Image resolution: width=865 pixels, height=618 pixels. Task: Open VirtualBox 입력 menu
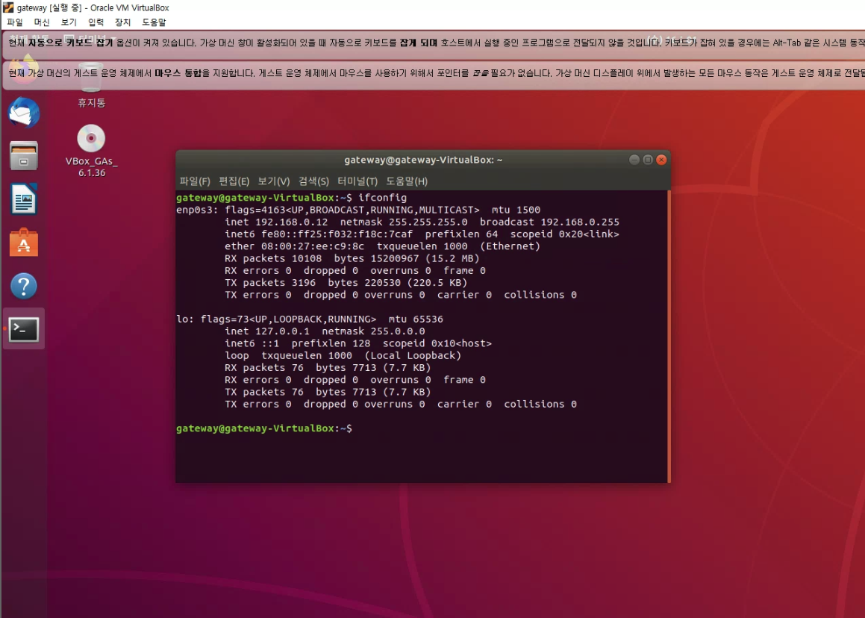click(96, 22)
